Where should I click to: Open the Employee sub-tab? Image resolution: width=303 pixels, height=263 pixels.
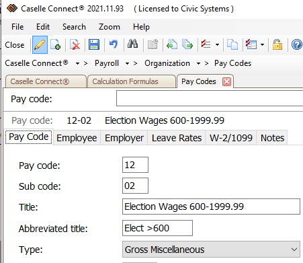77,138
